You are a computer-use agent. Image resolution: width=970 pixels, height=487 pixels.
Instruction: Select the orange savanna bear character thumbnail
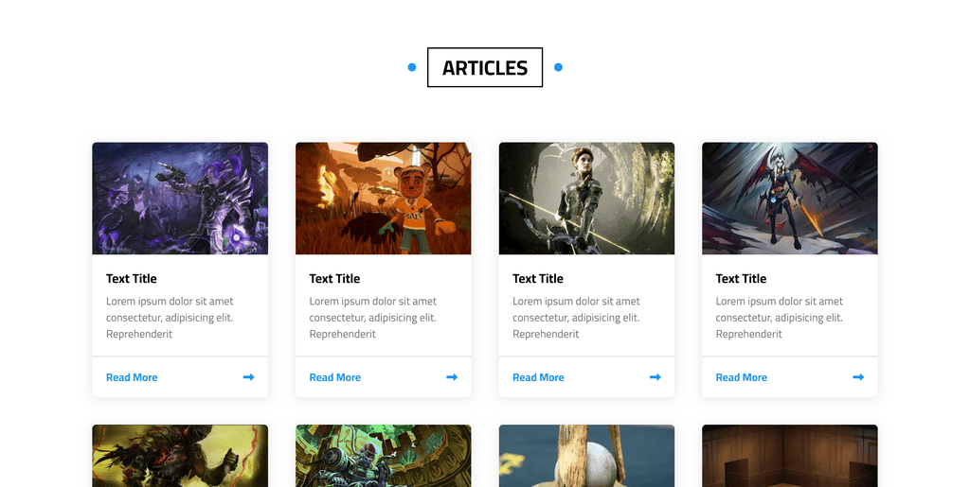tap(384, 199)
